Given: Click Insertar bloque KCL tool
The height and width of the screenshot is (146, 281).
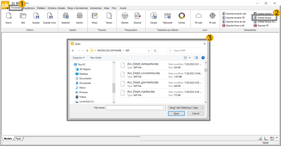Looking at the screenshot, I should pyautogui.click(x=265, y=22).
